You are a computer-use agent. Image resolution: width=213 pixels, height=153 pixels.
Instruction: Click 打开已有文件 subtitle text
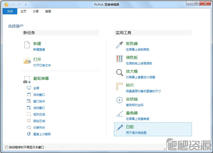[42, 65]
